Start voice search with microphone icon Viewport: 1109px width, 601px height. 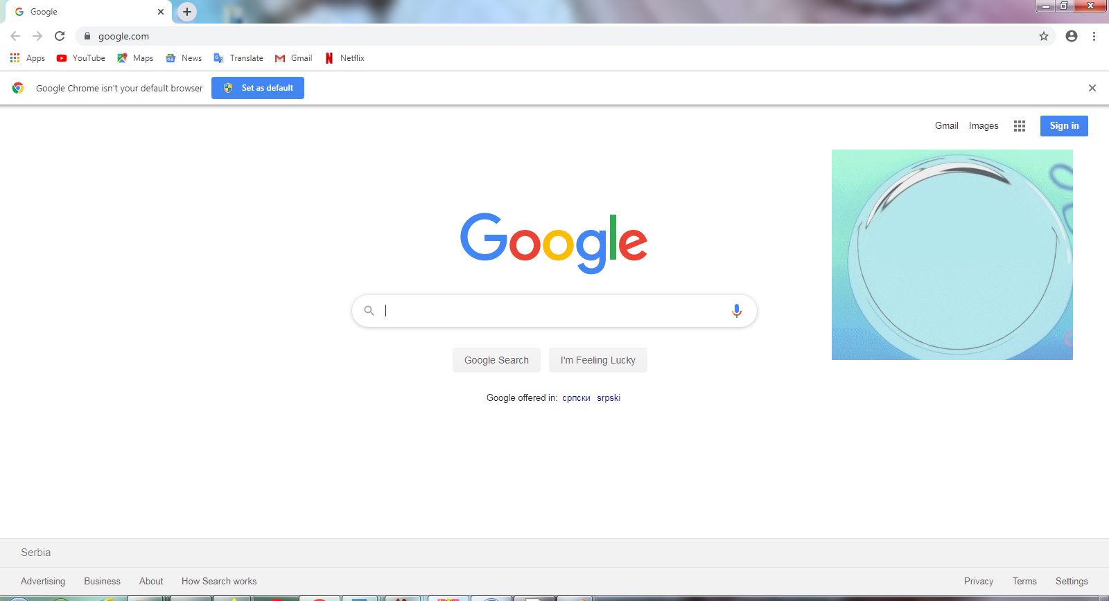pos(737,311)
